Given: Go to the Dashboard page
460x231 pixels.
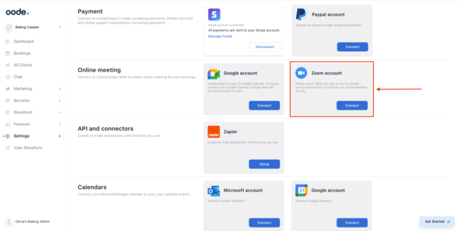Looking at the screenshot, I should [x=23, y=41].
